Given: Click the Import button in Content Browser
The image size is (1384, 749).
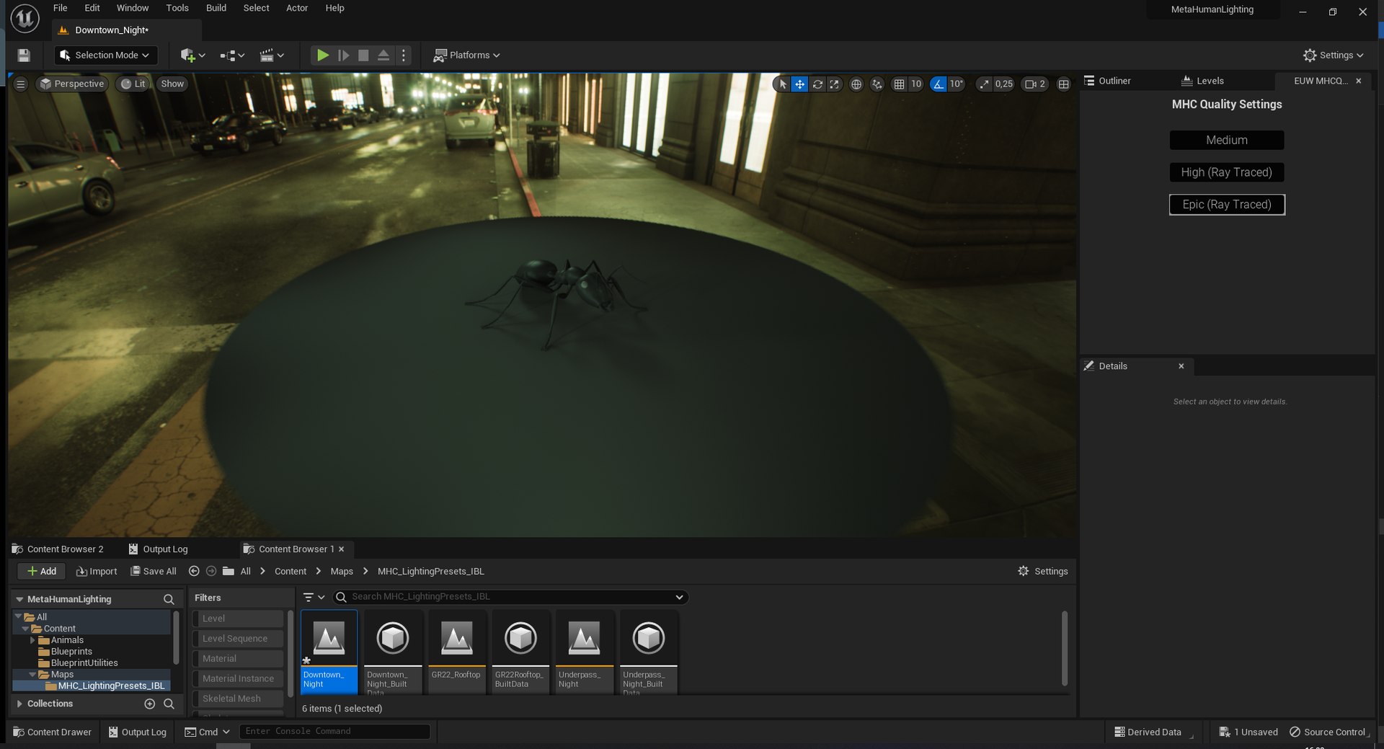Looking at the screenshot, I should (x=97, y=571).
